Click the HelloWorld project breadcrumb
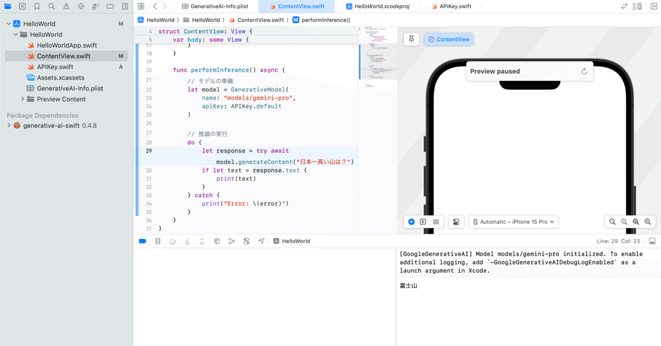Screen dimensions: 661x346 (x=156, y=20)
